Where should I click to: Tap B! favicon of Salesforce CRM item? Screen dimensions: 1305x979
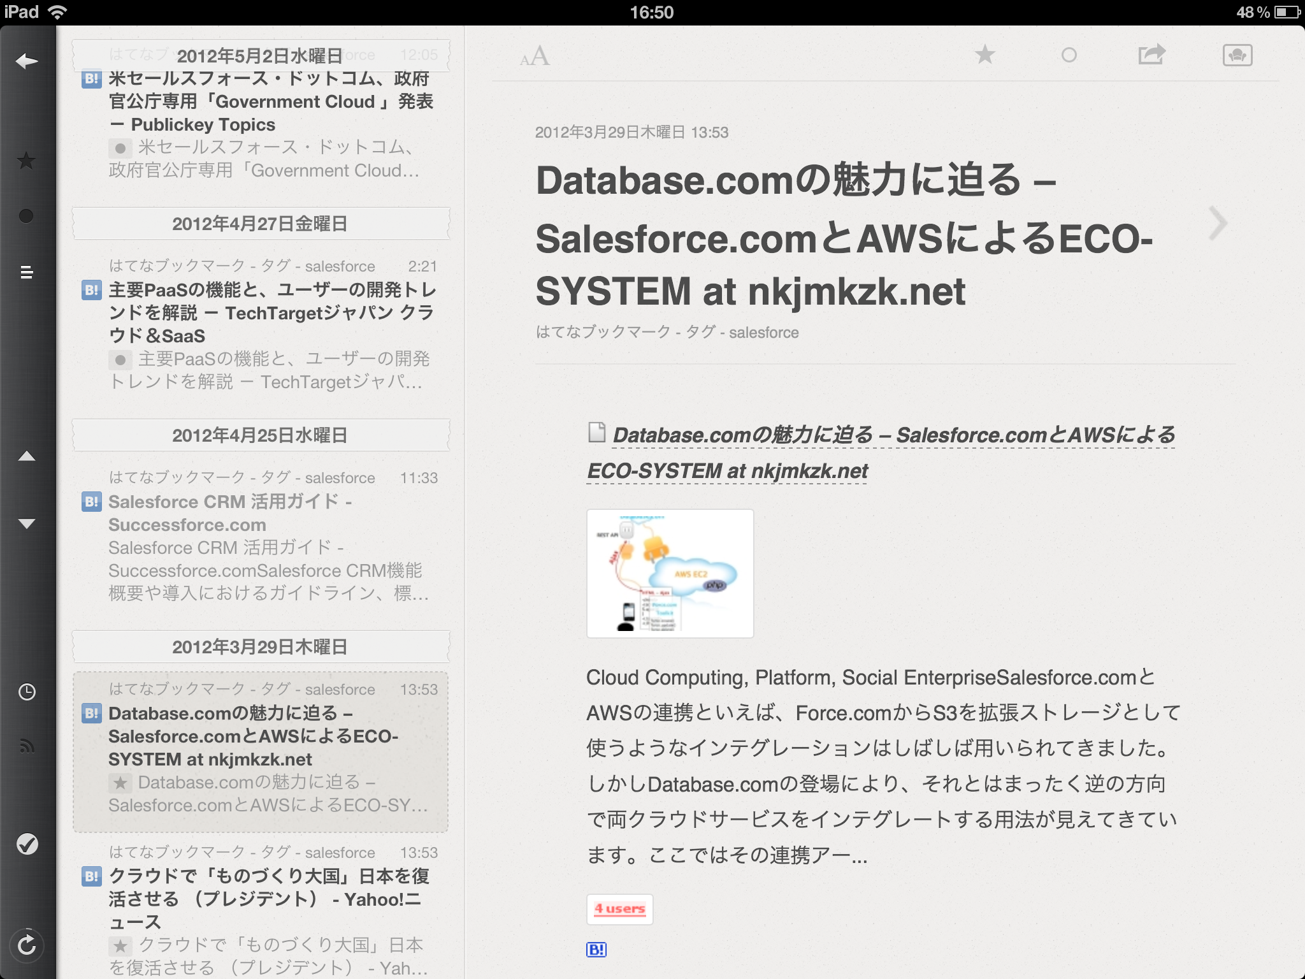point(91,502)
